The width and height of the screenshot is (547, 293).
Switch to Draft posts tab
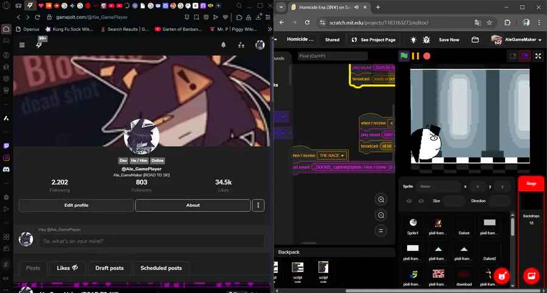click(x=109, y=268)
